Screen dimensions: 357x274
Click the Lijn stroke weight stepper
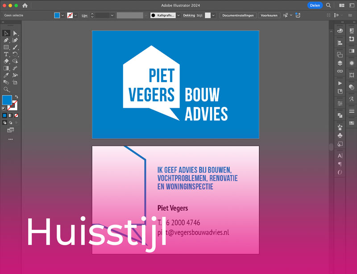tap(92, 15)
